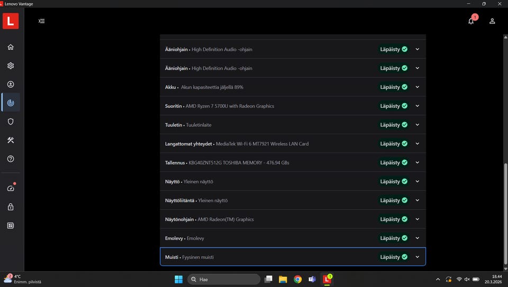Open the performance gauge icon with red dot
508x287 pixels.
(x=11, y=188)
